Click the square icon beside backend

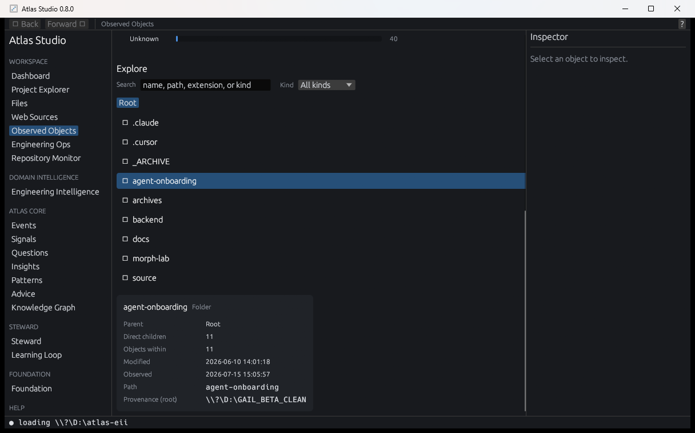click(125, 220)
